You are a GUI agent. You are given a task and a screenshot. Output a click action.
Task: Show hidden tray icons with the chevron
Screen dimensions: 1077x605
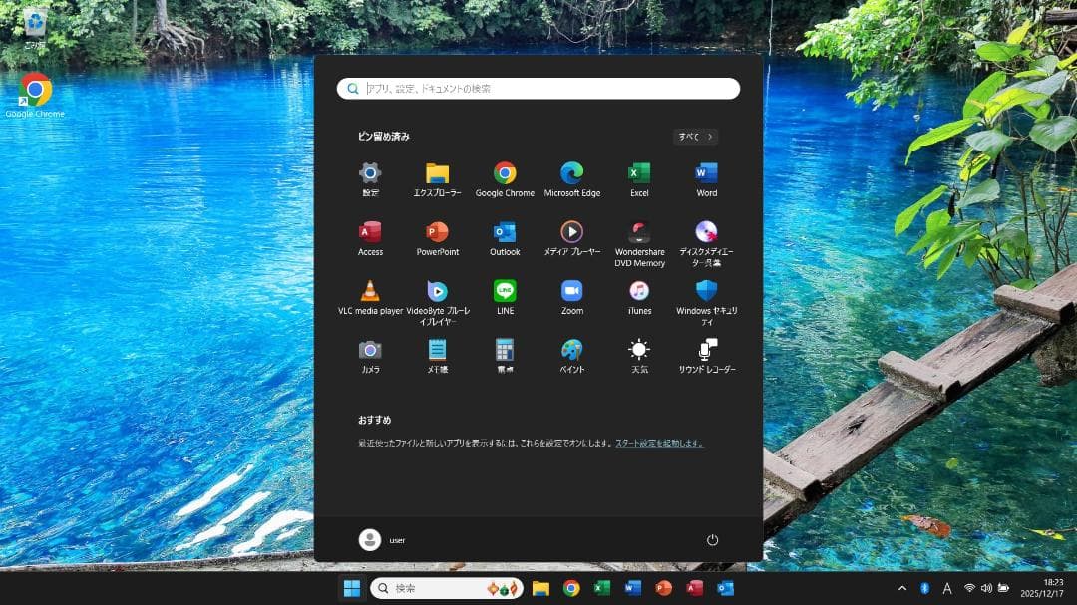coord(901,588)
